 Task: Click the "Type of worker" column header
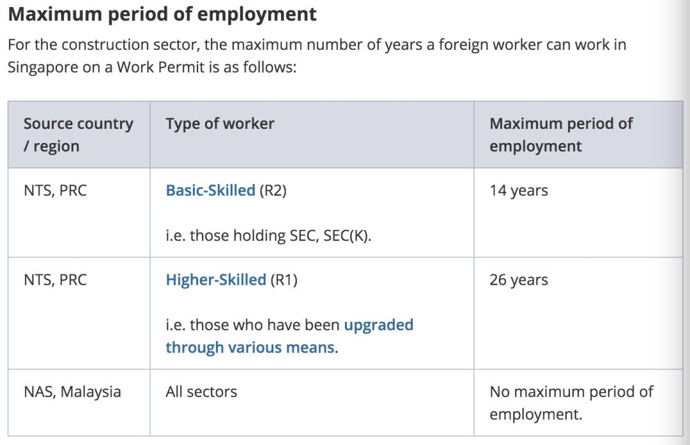(x=220, y=123)
